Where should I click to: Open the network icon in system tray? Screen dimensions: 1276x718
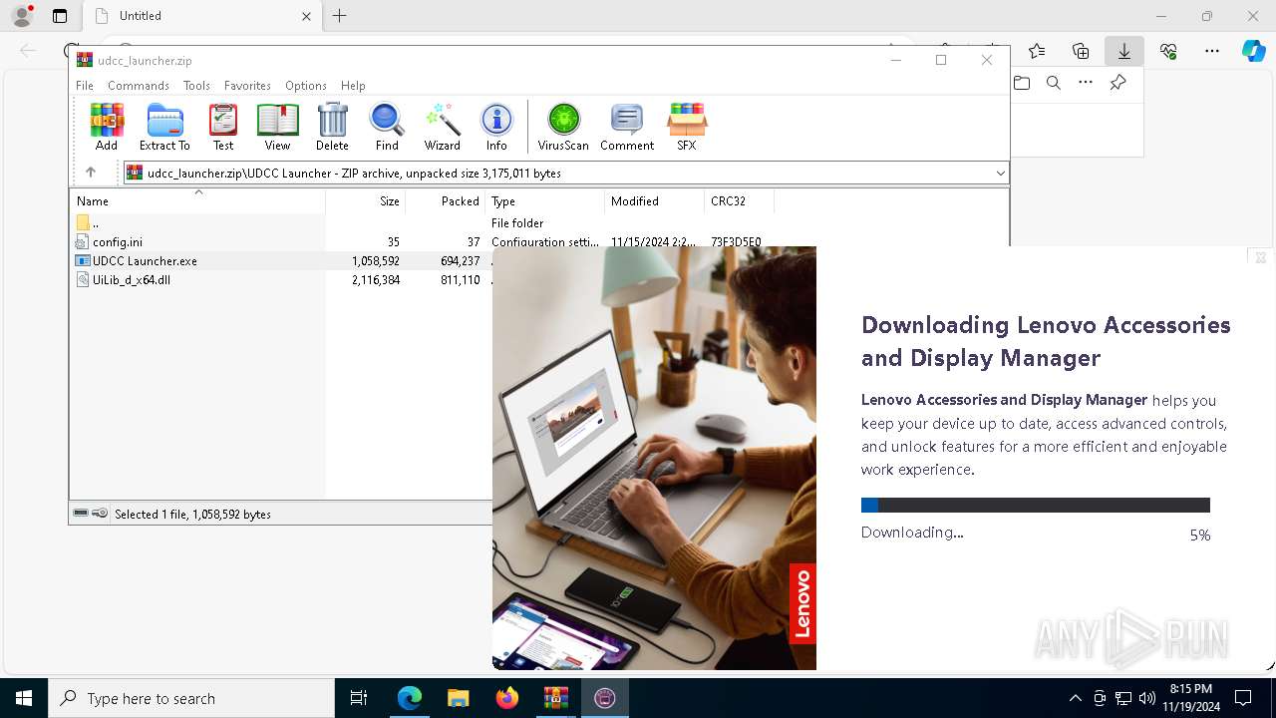pyautogui.click(x=1123, y=698)
